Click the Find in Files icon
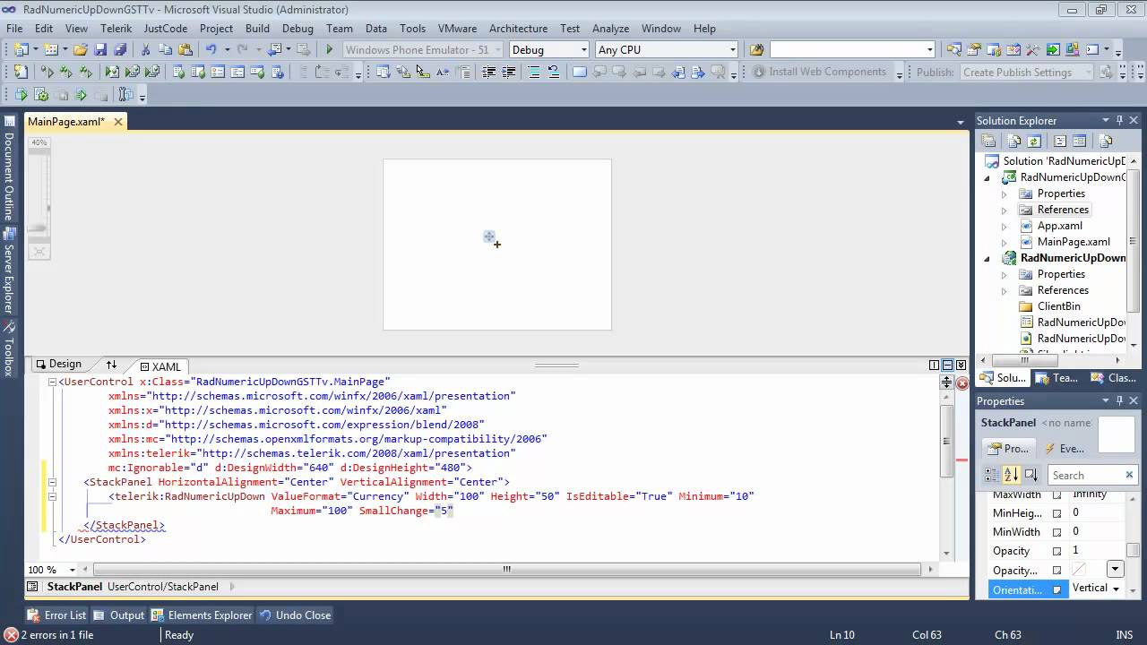Image resolution: width=1147 pixels, height=645 pixels. tap(756, 50)
